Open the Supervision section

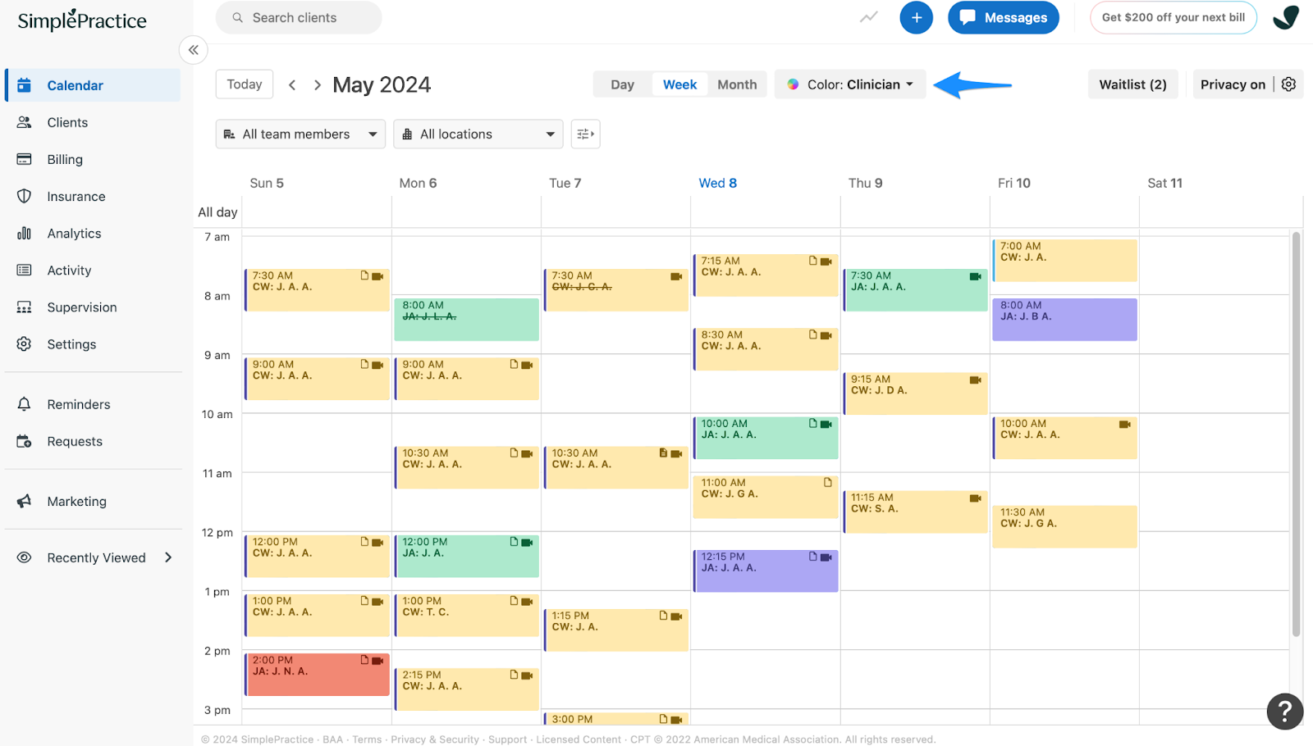[81, 307]
